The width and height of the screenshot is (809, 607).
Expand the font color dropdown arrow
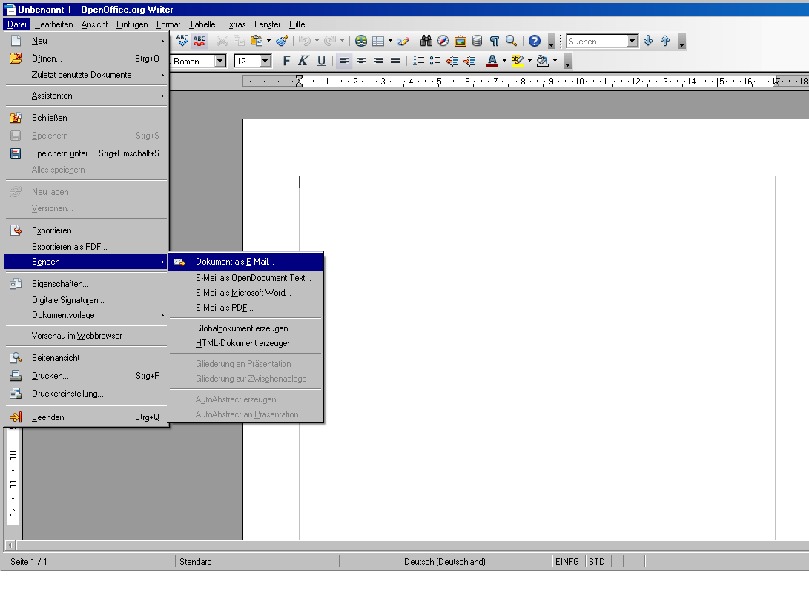pos(504,61)
